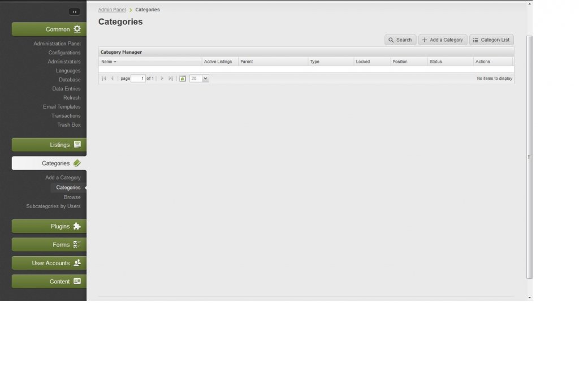Go to first page of grid
This screenshot has height=367, width=579.
click(x=104, y=78)
